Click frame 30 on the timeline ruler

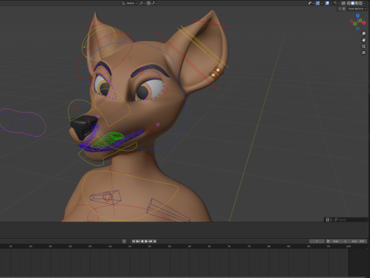click(70, 246)
